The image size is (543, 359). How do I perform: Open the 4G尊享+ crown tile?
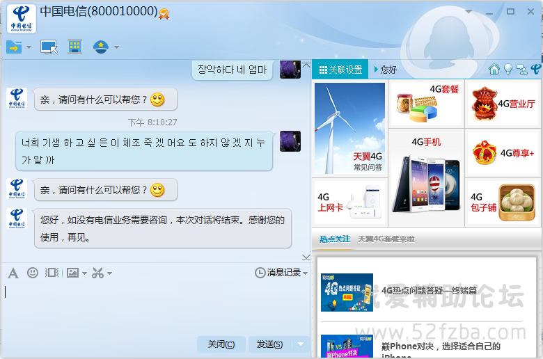coord(503,152)
